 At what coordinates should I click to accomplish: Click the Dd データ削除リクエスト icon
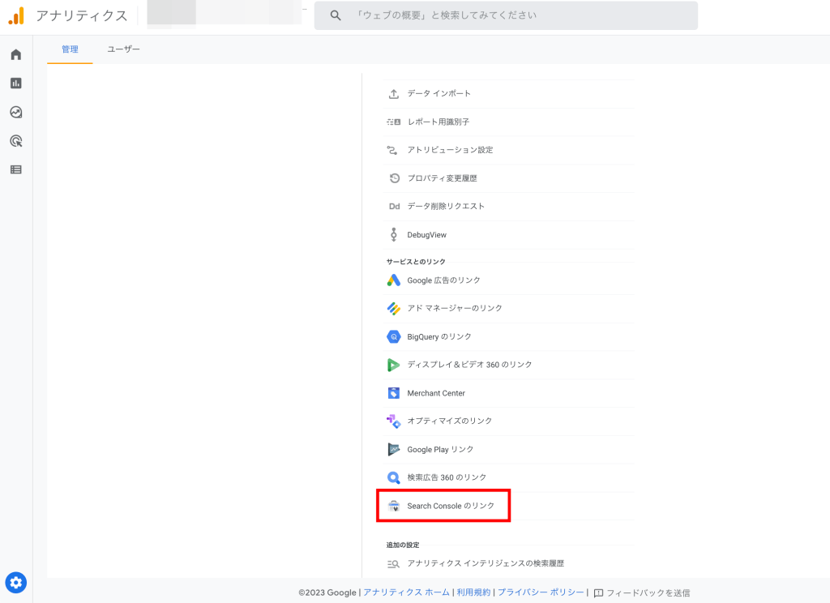[395, 207]
